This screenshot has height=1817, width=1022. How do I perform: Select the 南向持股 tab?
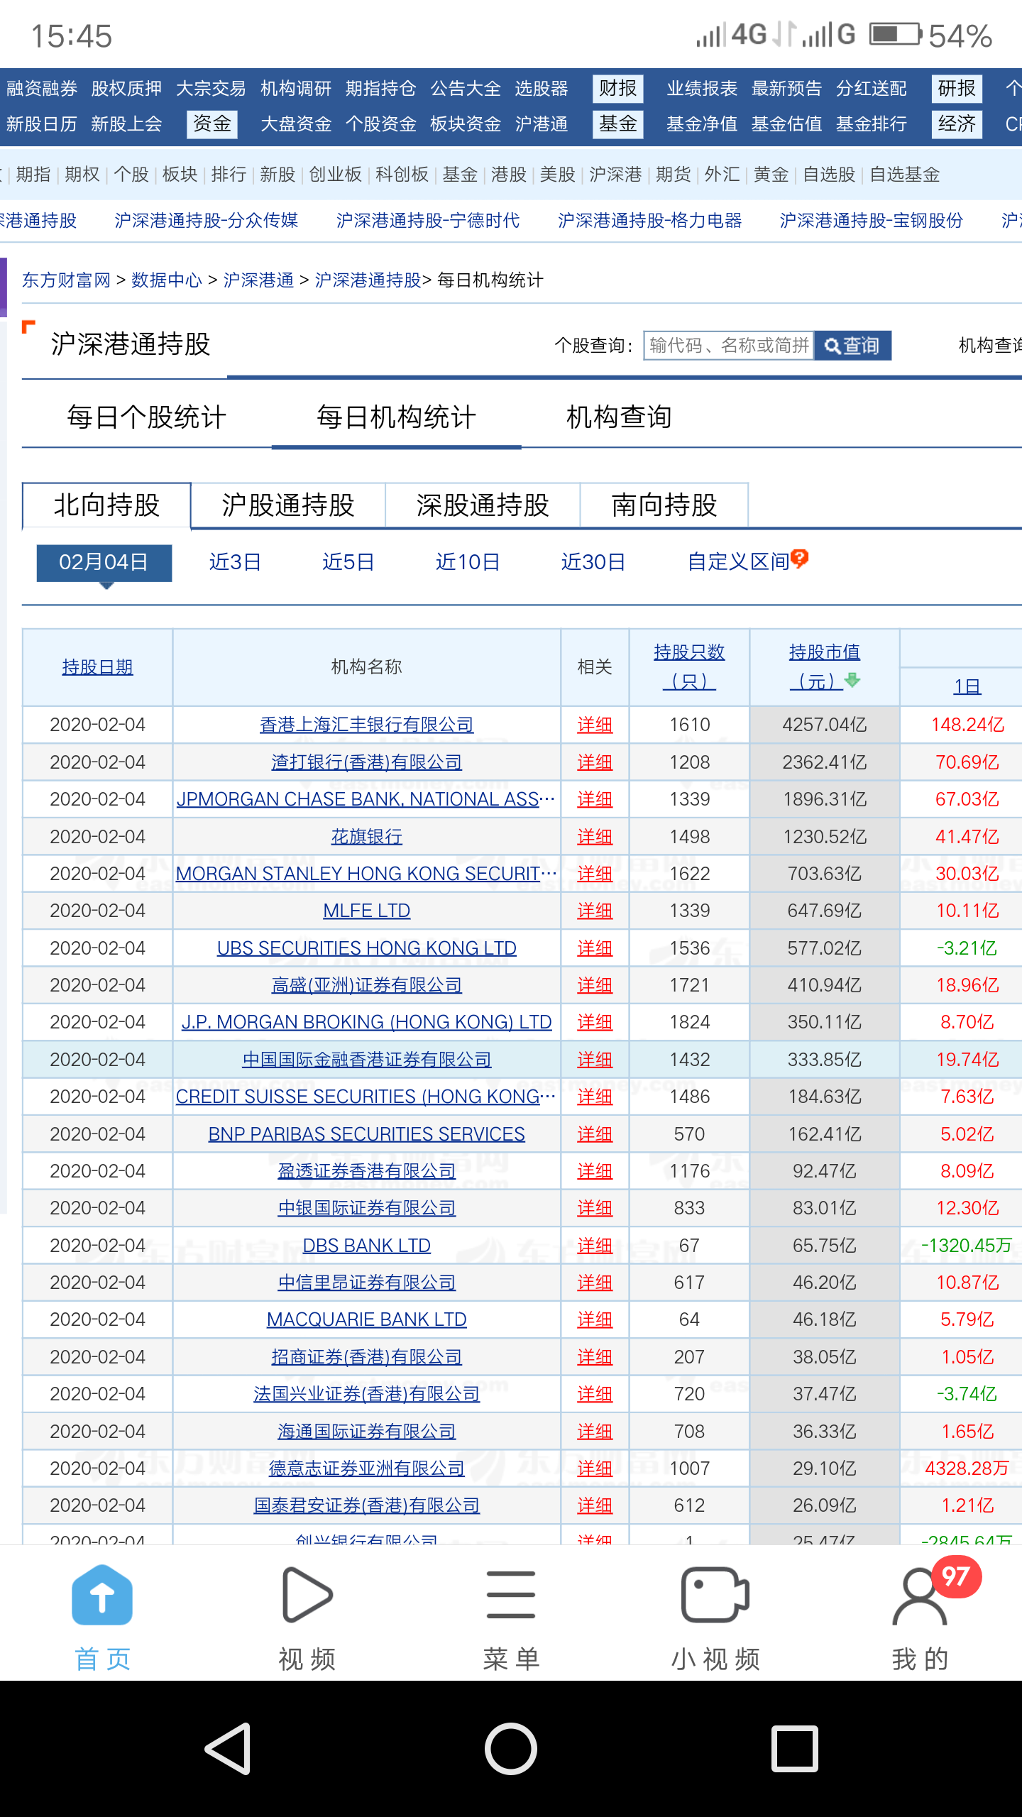coord(664,505)
